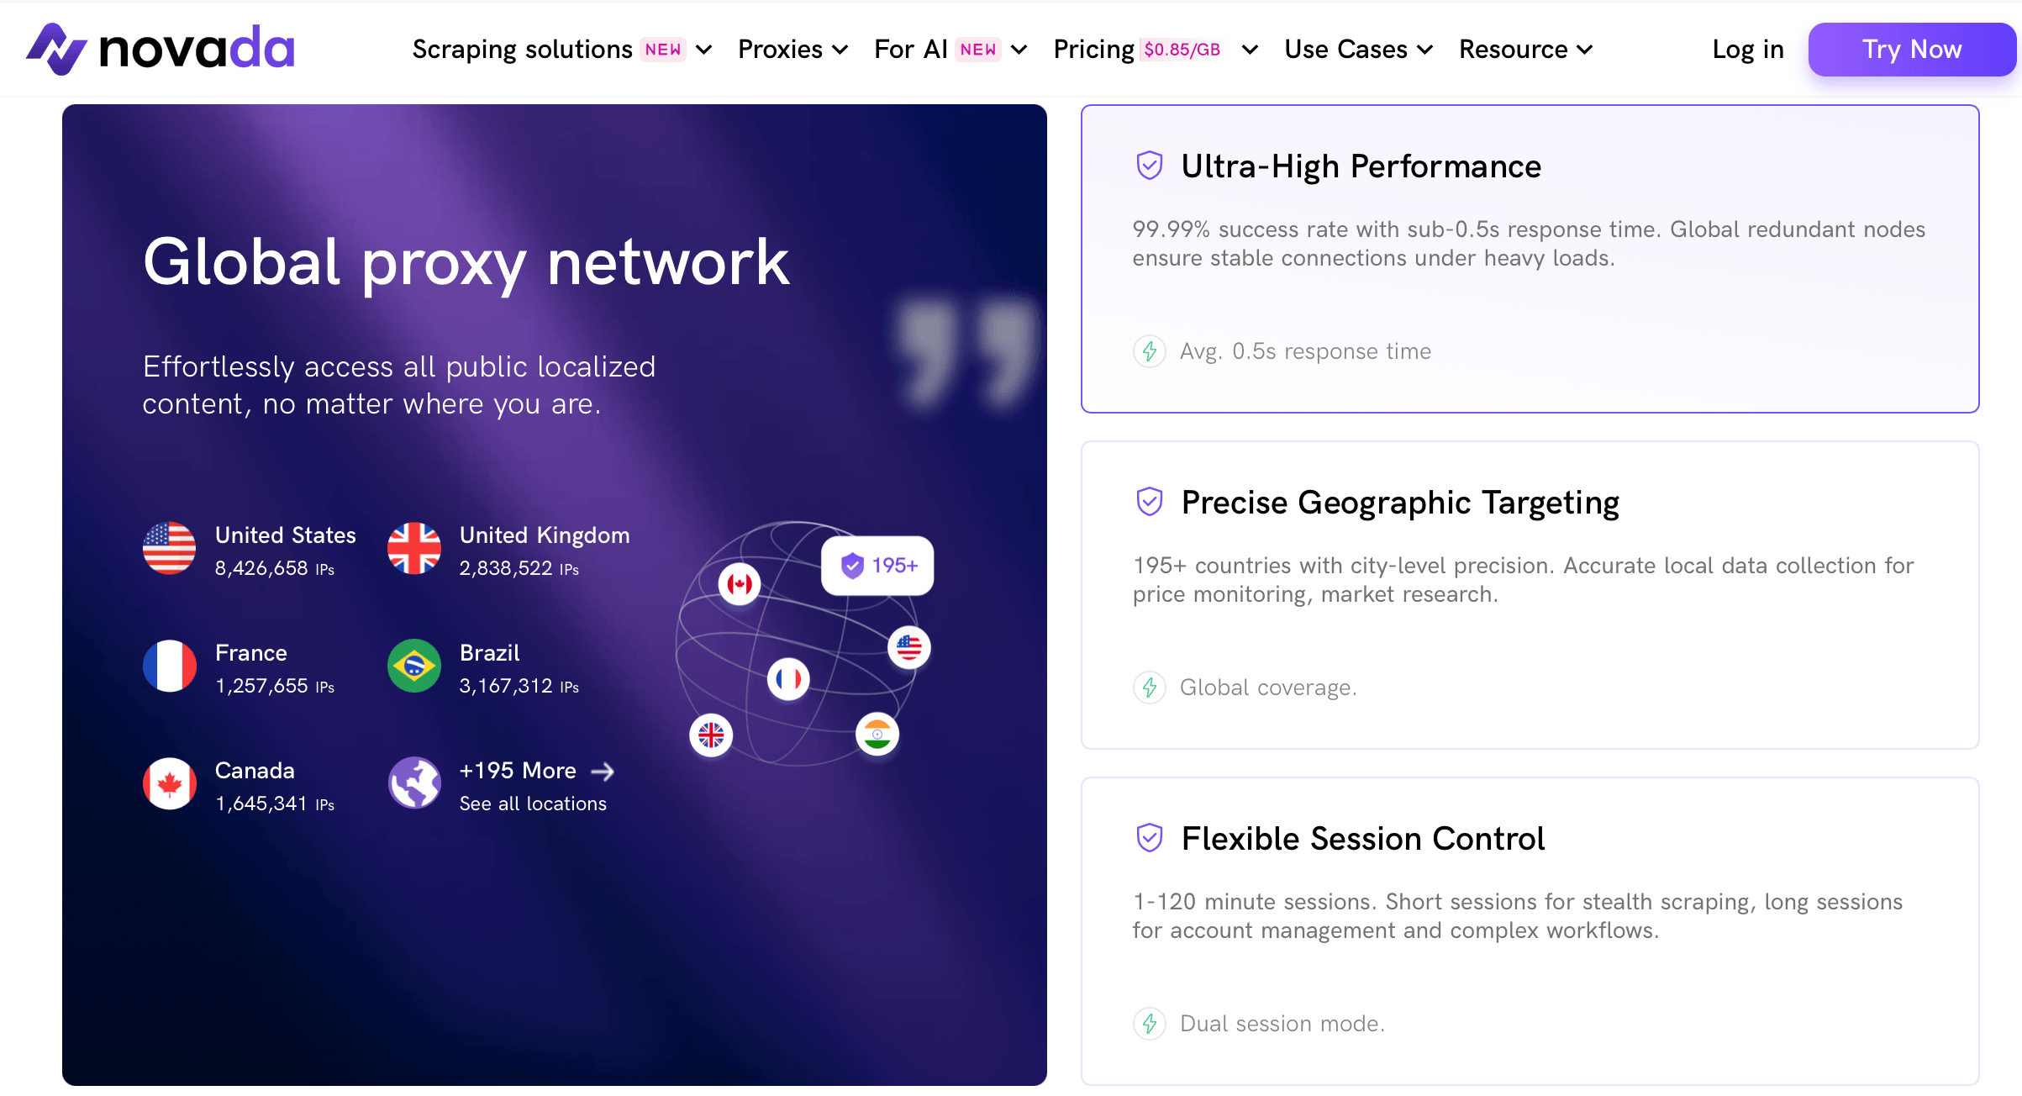
Task: Click the Brazil flag icon
Action: (x=413, y=666)
